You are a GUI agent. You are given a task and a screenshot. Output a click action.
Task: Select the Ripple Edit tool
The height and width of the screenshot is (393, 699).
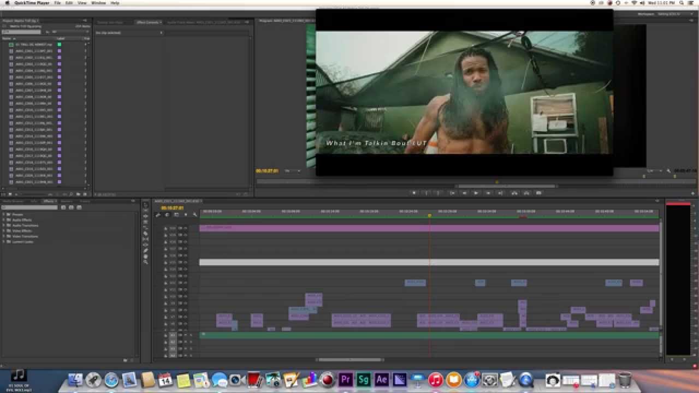coord(145,216)
